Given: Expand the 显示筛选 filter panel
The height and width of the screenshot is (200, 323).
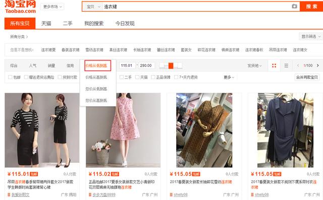Looking at the screenshot, I should 311,37.
